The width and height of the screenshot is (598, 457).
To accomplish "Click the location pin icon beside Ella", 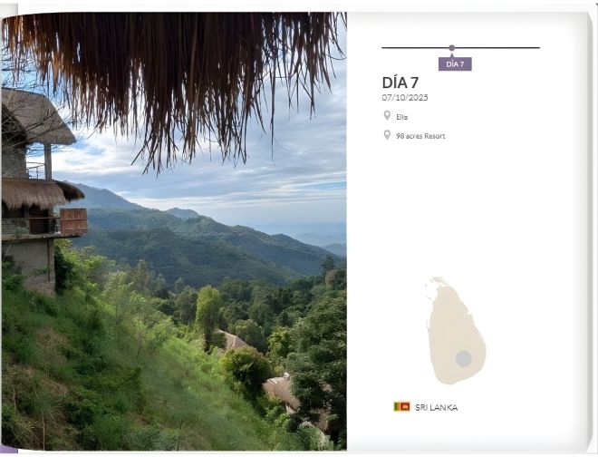I will (387, 116).
